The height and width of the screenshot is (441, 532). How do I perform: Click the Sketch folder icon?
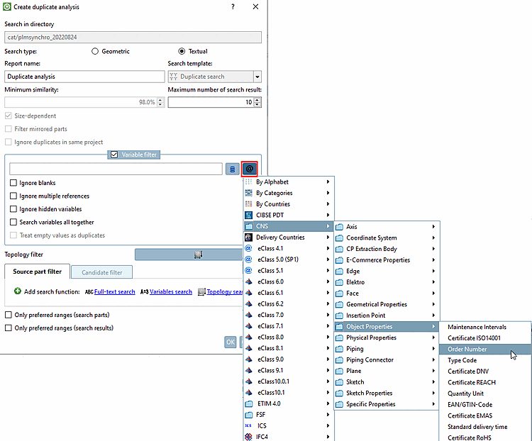click(339, 382)
